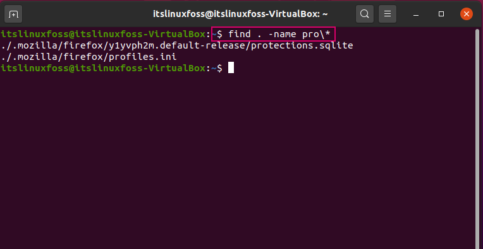Click the itslinuxfoss-VirtualBox window title
483x249 pixels.
point(240,14)
